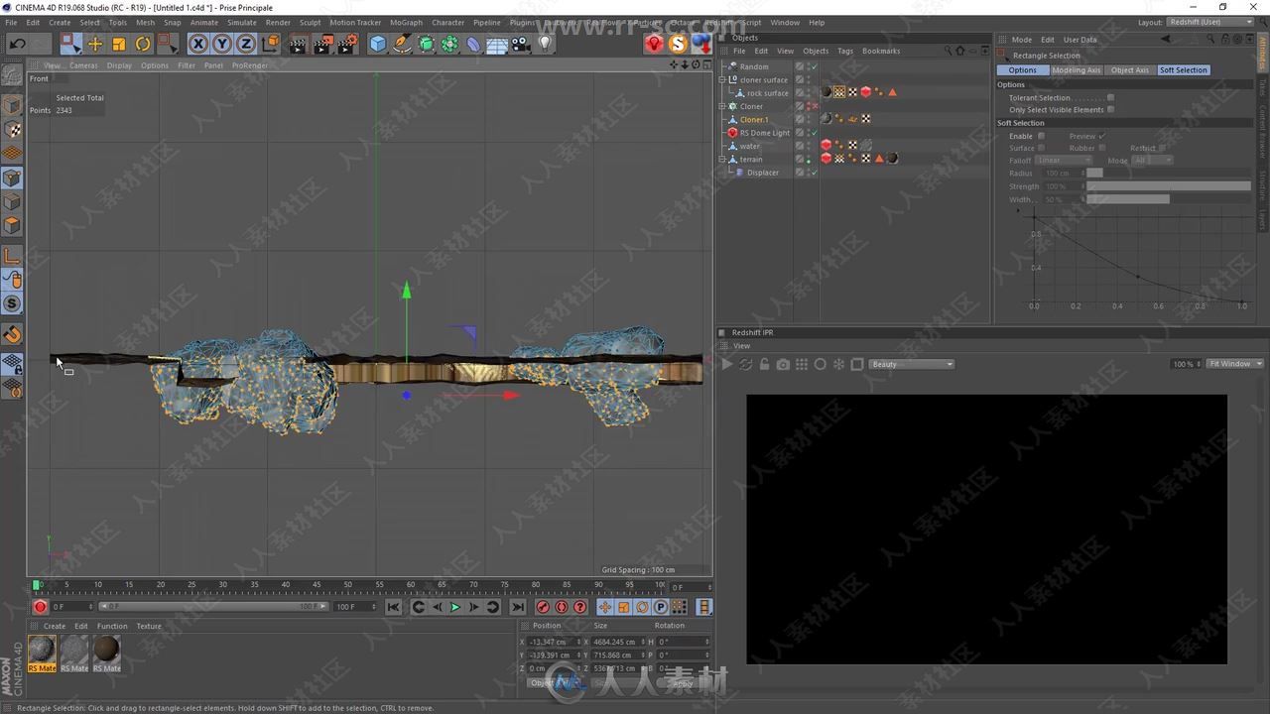
Task: Click Record Active Objects red button
Action: pyautogui.click(x=543, y=607)
